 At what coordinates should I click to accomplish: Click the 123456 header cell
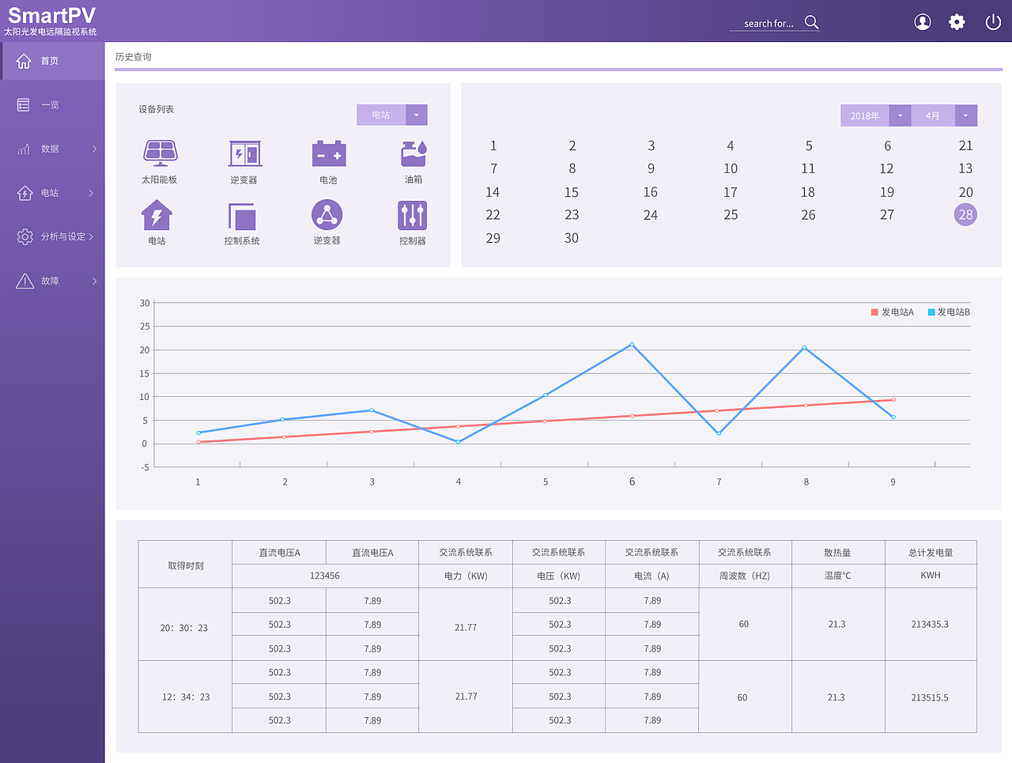[325, 576]
